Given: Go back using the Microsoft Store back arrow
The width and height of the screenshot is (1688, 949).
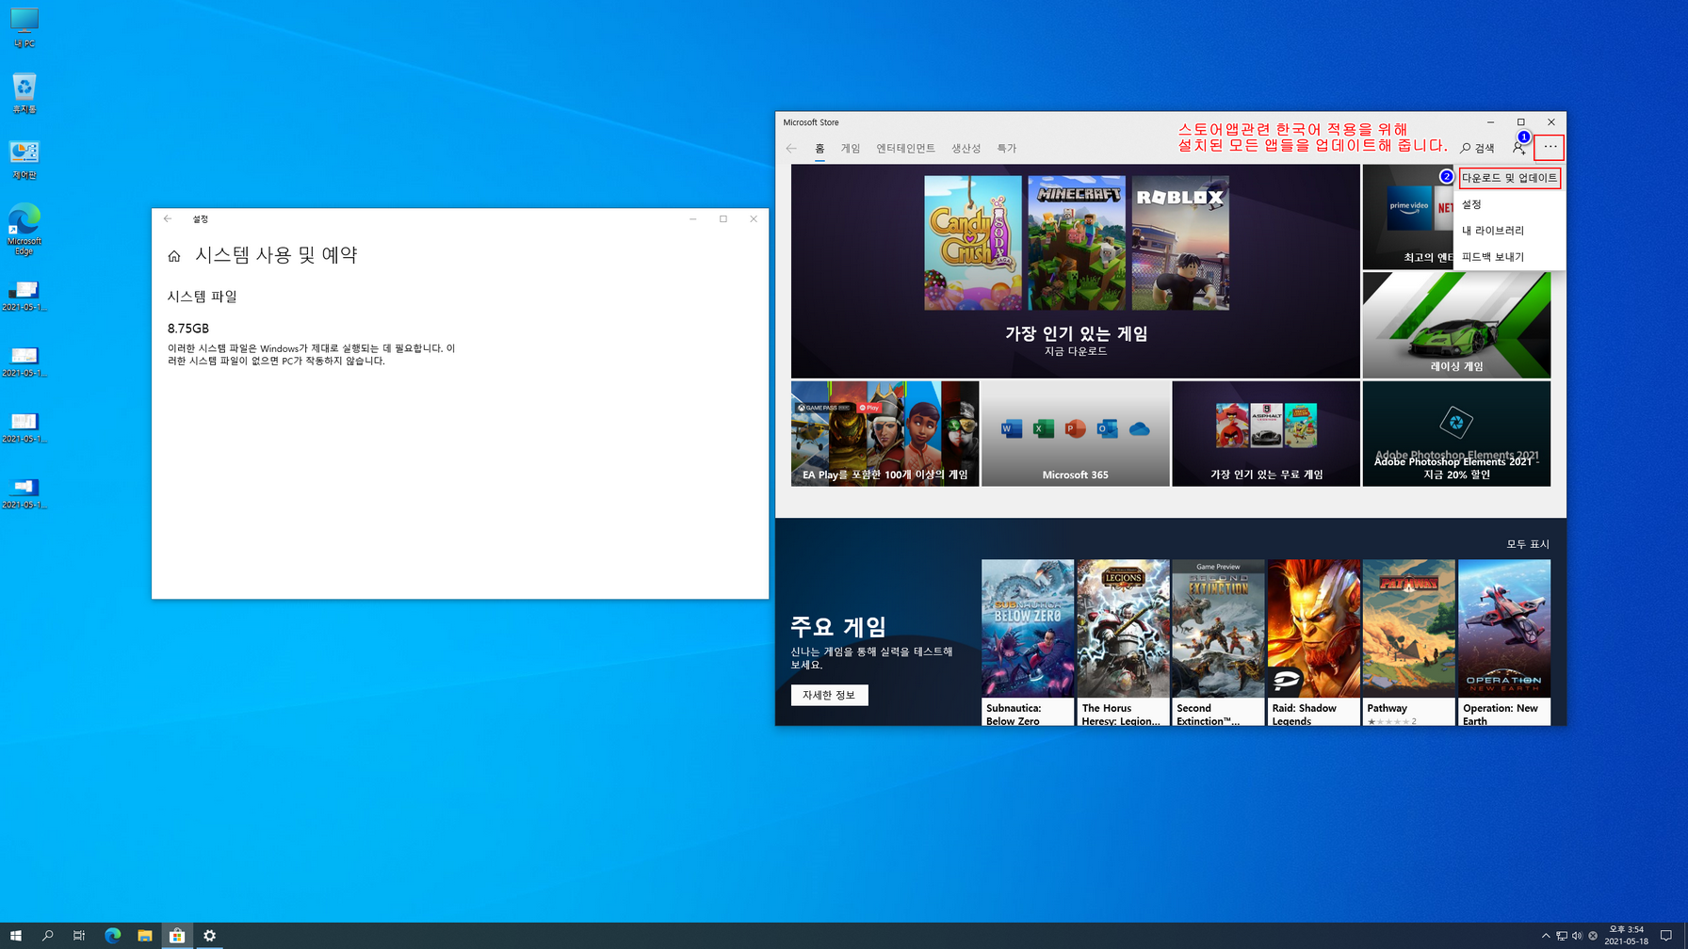Looking at the screenshot, I should click(791, 148).
